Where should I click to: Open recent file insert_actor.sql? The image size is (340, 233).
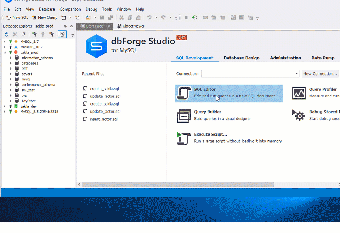tap(104, 119)
